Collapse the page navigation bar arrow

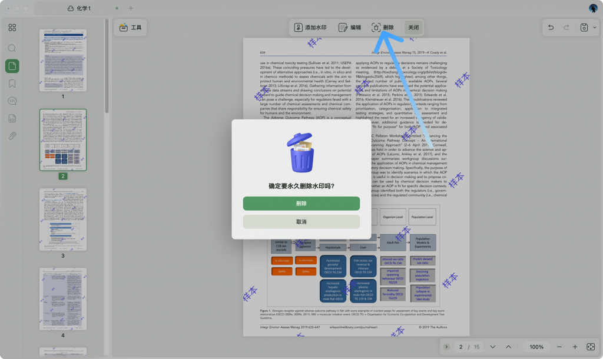[446, 347]
